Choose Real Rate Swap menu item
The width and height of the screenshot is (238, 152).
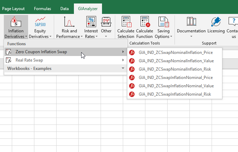coord(66,60)
